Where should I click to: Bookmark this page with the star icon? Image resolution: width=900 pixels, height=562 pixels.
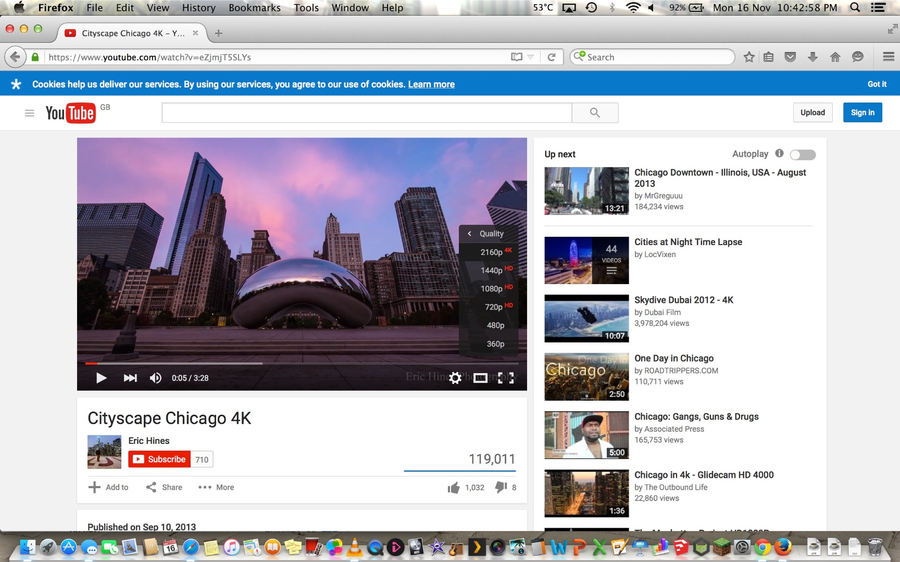[x=749, y=57]
